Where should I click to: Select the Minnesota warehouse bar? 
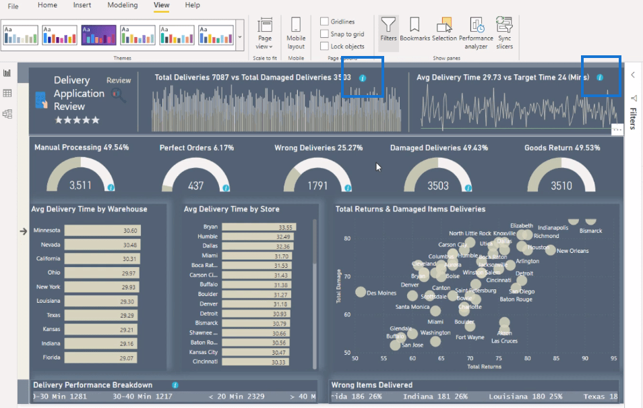(102, 230)
